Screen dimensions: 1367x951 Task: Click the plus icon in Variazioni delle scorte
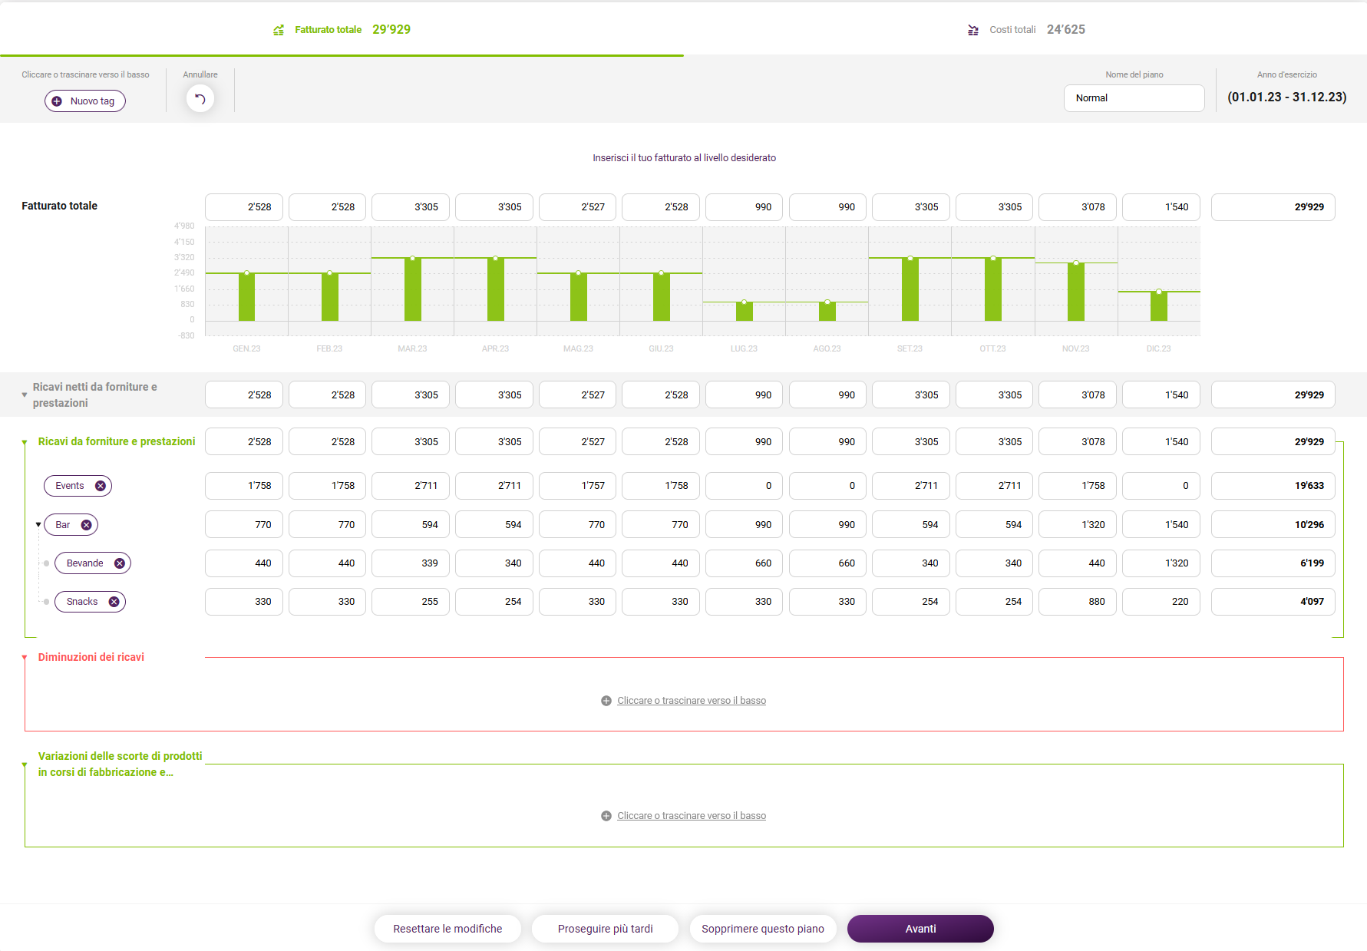point(606,816)
